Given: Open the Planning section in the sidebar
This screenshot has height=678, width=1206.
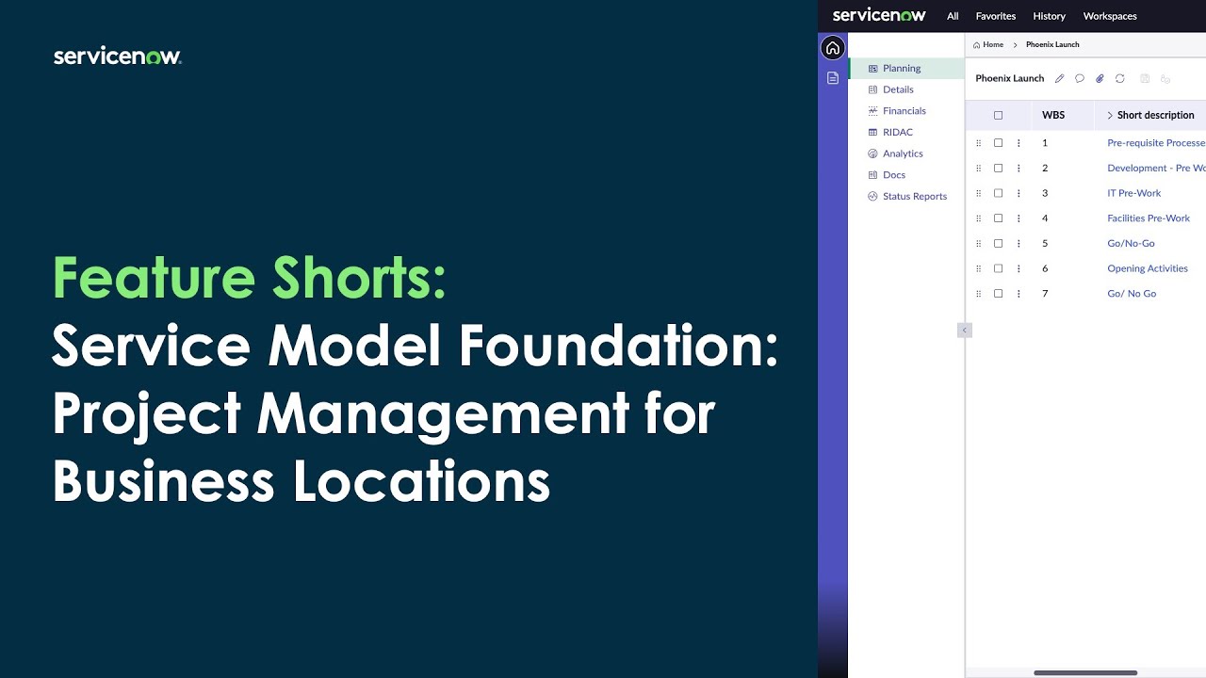Looking at the screenshot, I should tap(901, 68).
